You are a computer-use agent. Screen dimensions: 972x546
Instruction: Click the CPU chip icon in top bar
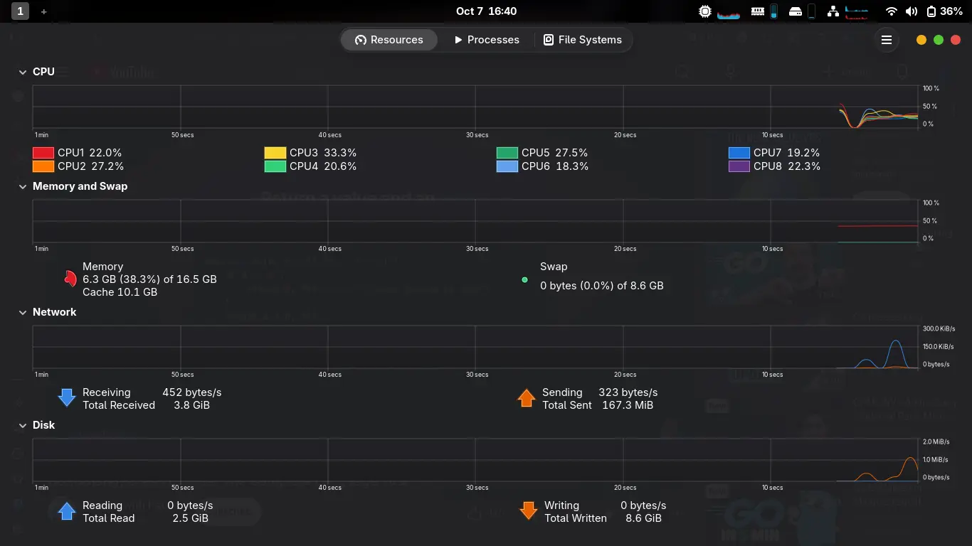click(705, 11)
